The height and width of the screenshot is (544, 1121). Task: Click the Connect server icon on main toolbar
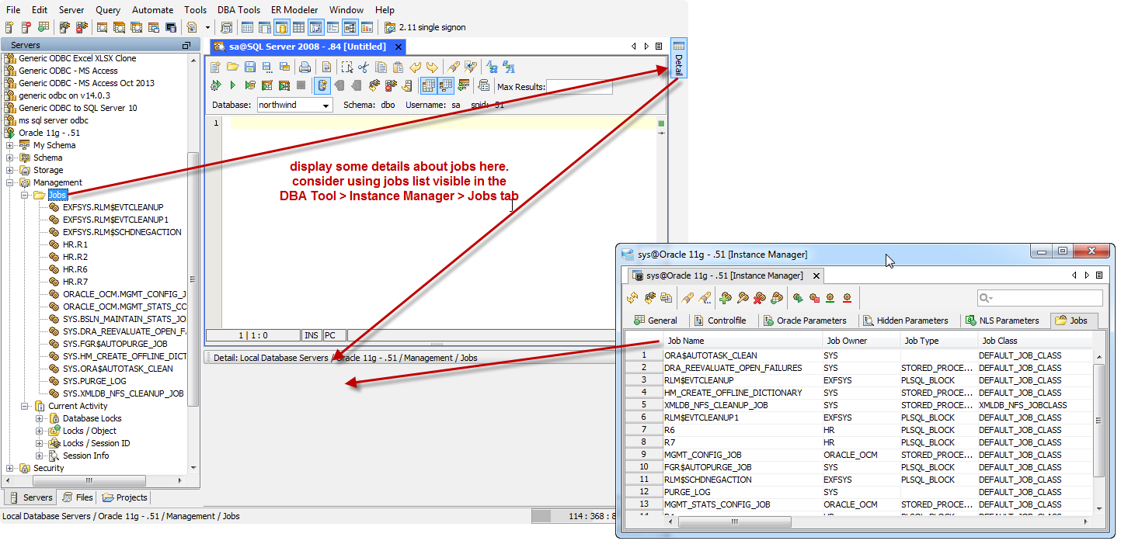click(63, 27)
